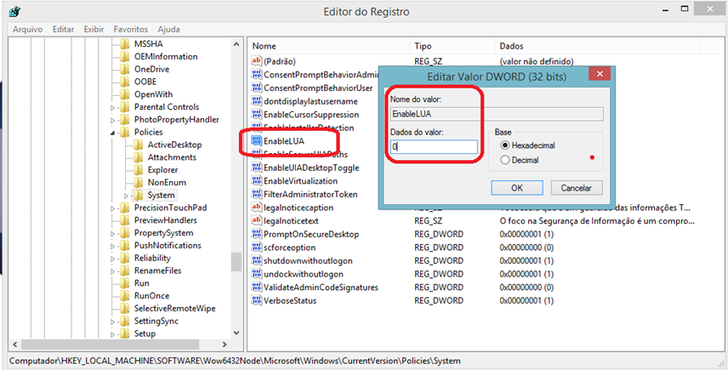Click the (Padrão) string value icon
The height and width of the screenshot is (370, 728).
[256, 60]
